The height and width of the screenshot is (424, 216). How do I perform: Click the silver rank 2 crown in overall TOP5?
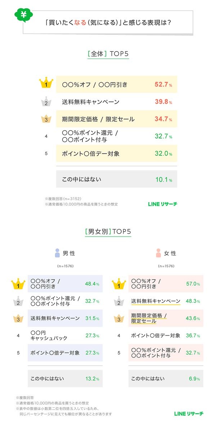tap(46, 102)
